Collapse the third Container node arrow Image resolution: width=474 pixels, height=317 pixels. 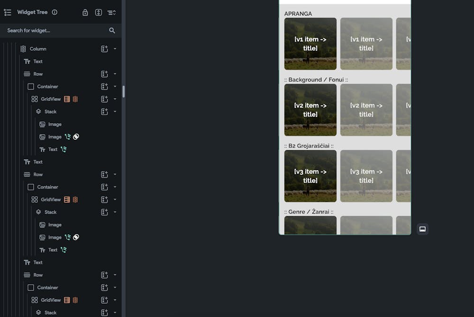click(x=115, y=288)
